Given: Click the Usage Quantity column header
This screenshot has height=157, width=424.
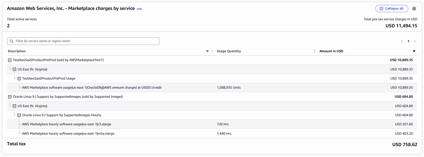Looking at the screenshot, I should click(229, 51).
